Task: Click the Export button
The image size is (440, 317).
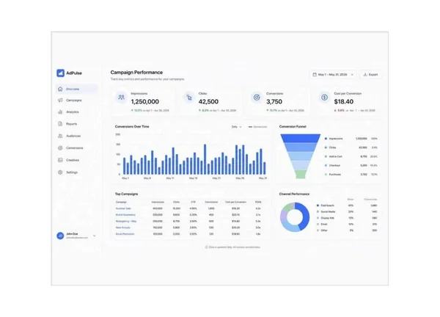Action: 370,75
